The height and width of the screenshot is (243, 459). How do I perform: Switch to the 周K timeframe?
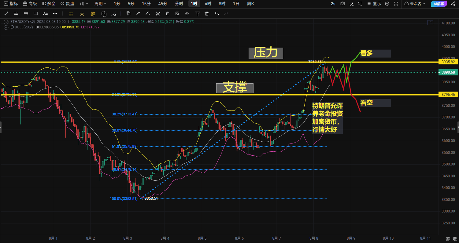coord(250,4)
